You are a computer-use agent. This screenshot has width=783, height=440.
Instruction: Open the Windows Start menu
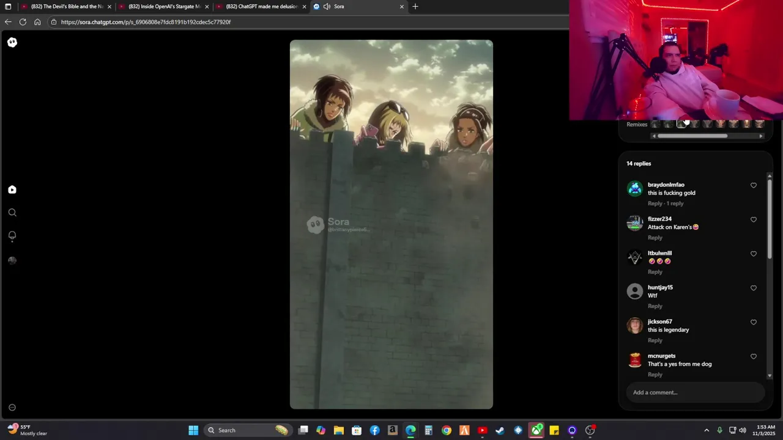pos(193,430)
